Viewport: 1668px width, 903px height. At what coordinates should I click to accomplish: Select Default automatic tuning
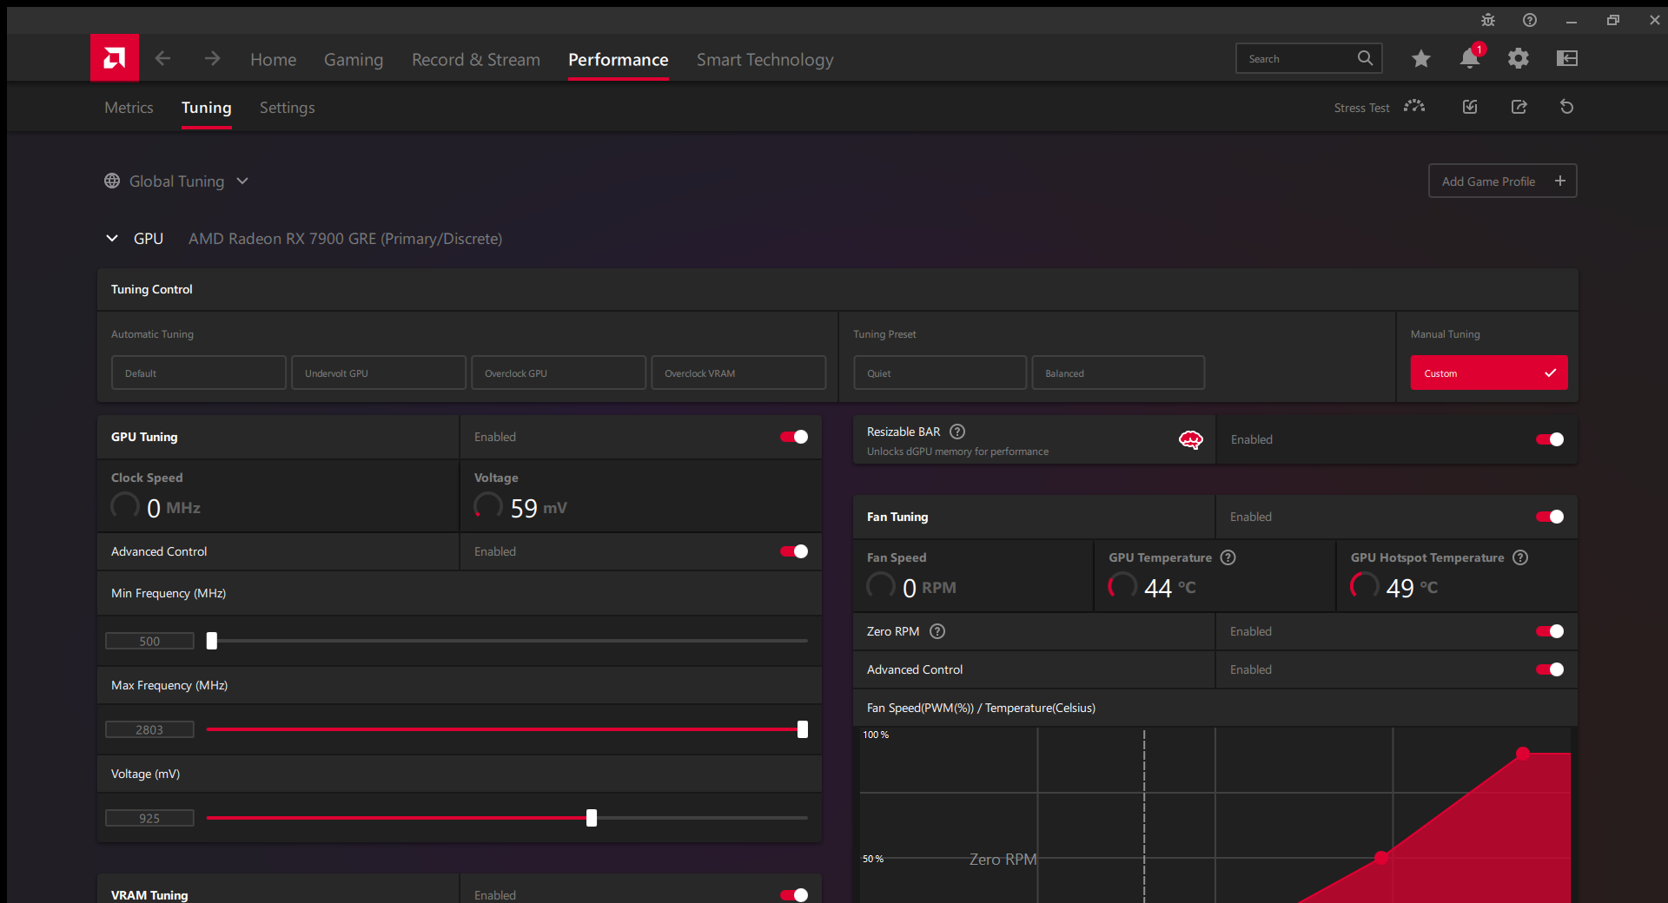click(x=199, y=372)
